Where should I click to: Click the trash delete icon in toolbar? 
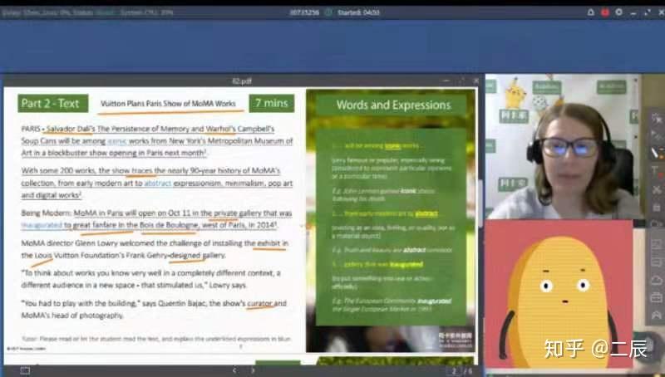point(656,207)
